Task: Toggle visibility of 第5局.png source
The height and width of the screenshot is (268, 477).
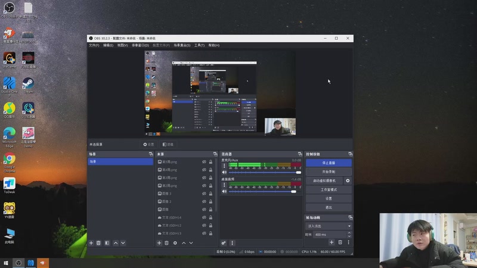Action: [x=204, y=162]
